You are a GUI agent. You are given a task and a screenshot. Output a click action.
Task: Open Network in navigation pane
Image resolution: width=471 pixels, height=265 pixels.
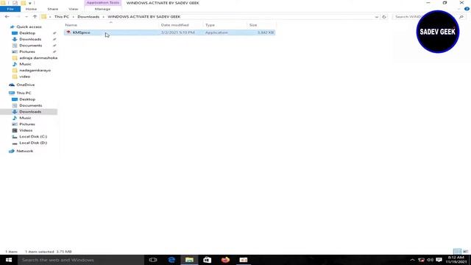[x=24, y=151]
